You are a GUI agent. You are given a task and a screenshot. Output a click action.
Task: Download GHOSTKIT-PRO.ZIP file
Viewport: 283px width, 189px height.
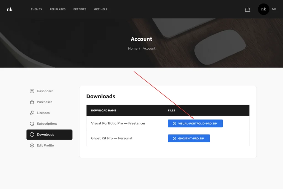click(189, 139)
